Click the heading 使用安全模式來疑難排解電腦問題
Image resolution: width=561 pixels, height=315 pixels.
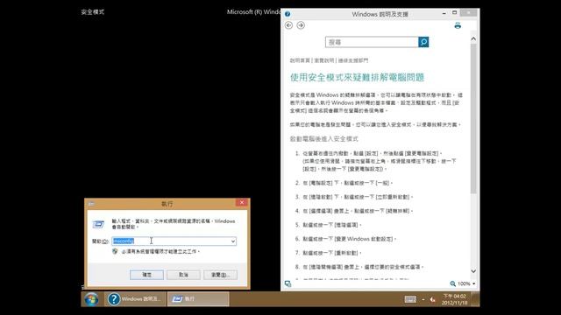click(x=357, y=78)
